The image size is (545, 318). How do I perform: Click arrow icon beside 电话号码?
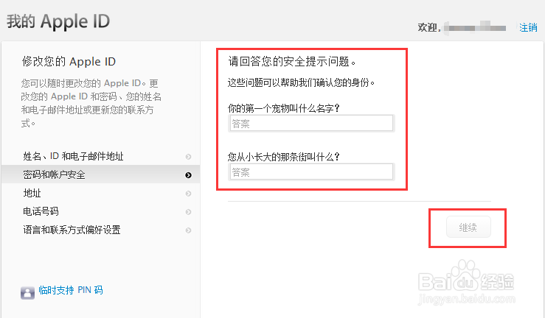[x=188, y=212]
